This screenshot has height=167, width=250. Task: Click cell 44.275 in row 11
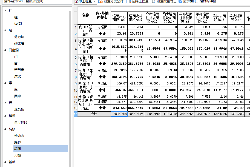[x=119, y=97]
